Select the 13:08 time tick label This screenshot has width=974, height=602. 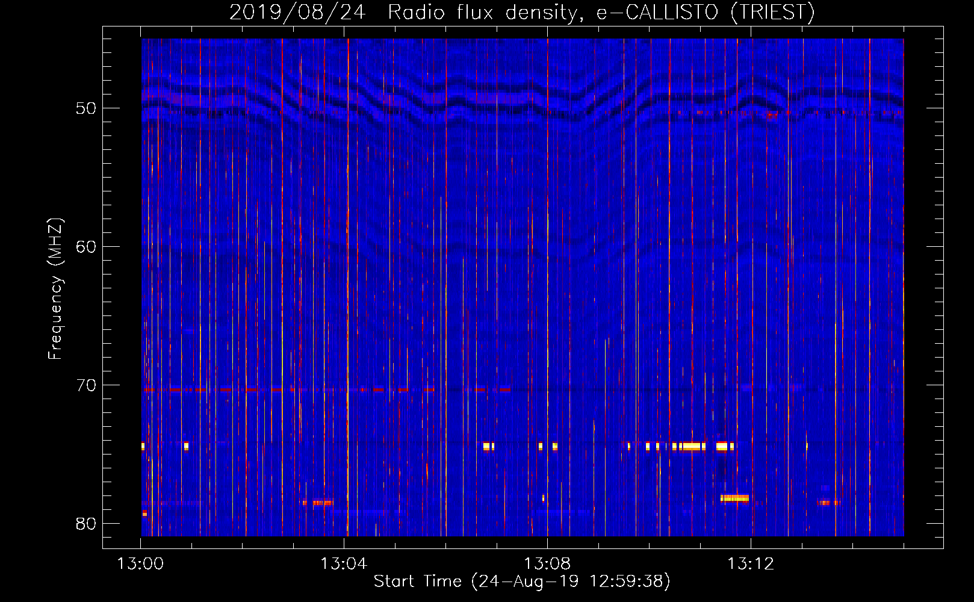point(547,564)
